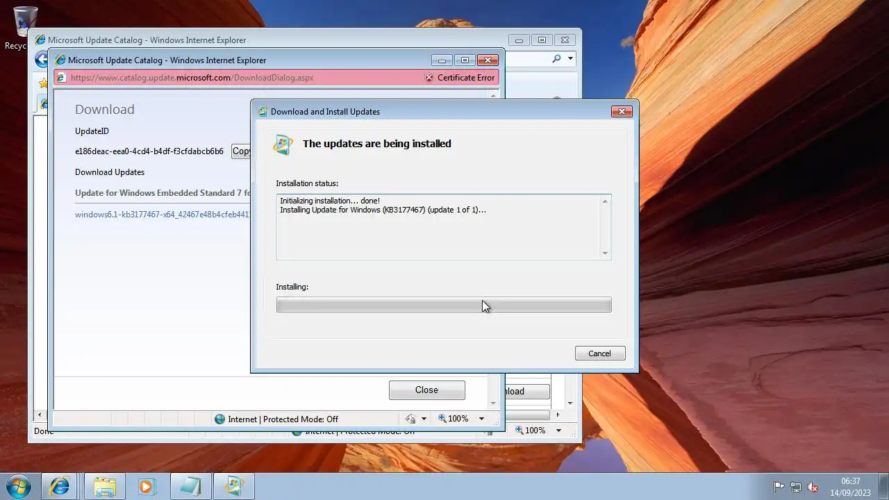Open the Windows Start menu
Screen dimensions: 889x500
click(18, 486)
